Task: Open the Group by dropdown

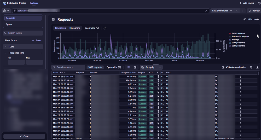Action: (x=151, y=67)
